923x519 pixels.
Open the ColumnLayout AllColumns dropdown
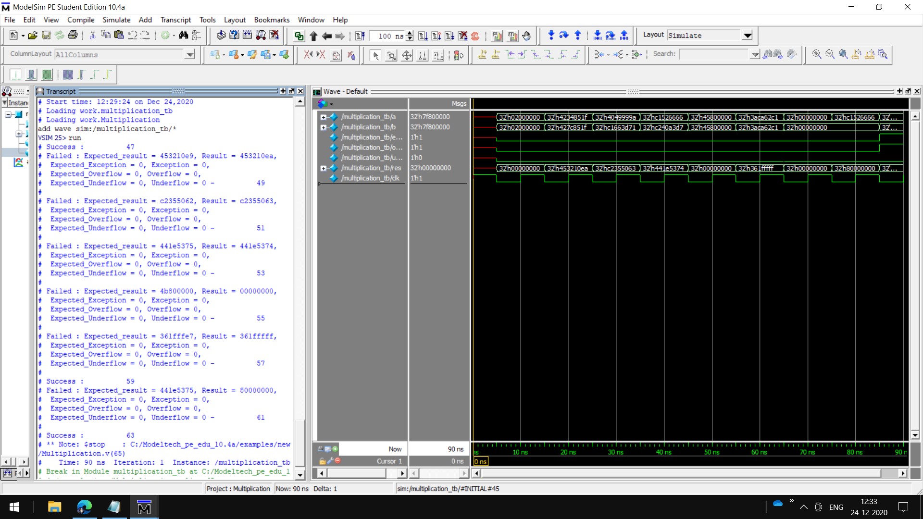tap(190, 55)
